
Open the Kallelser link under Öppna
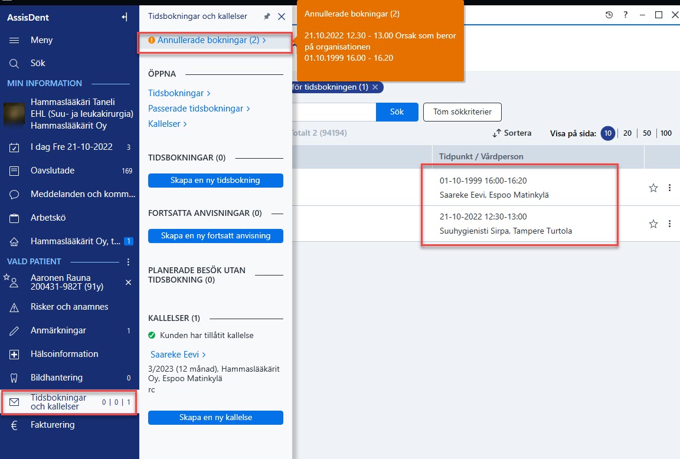[x=168, y=124]
